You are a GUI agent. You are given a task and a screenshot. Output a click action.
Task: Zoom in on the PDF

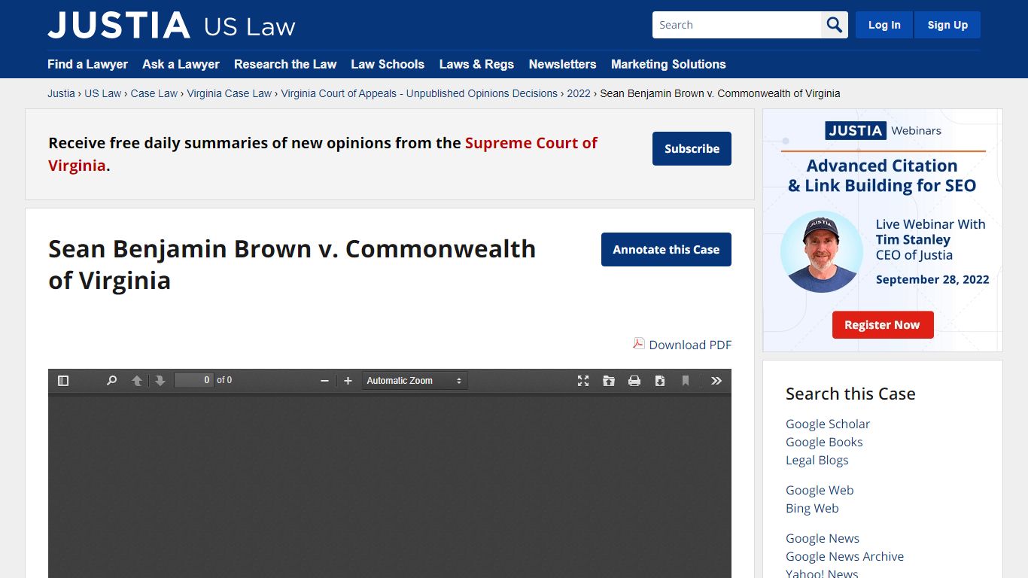click(348, 381)
